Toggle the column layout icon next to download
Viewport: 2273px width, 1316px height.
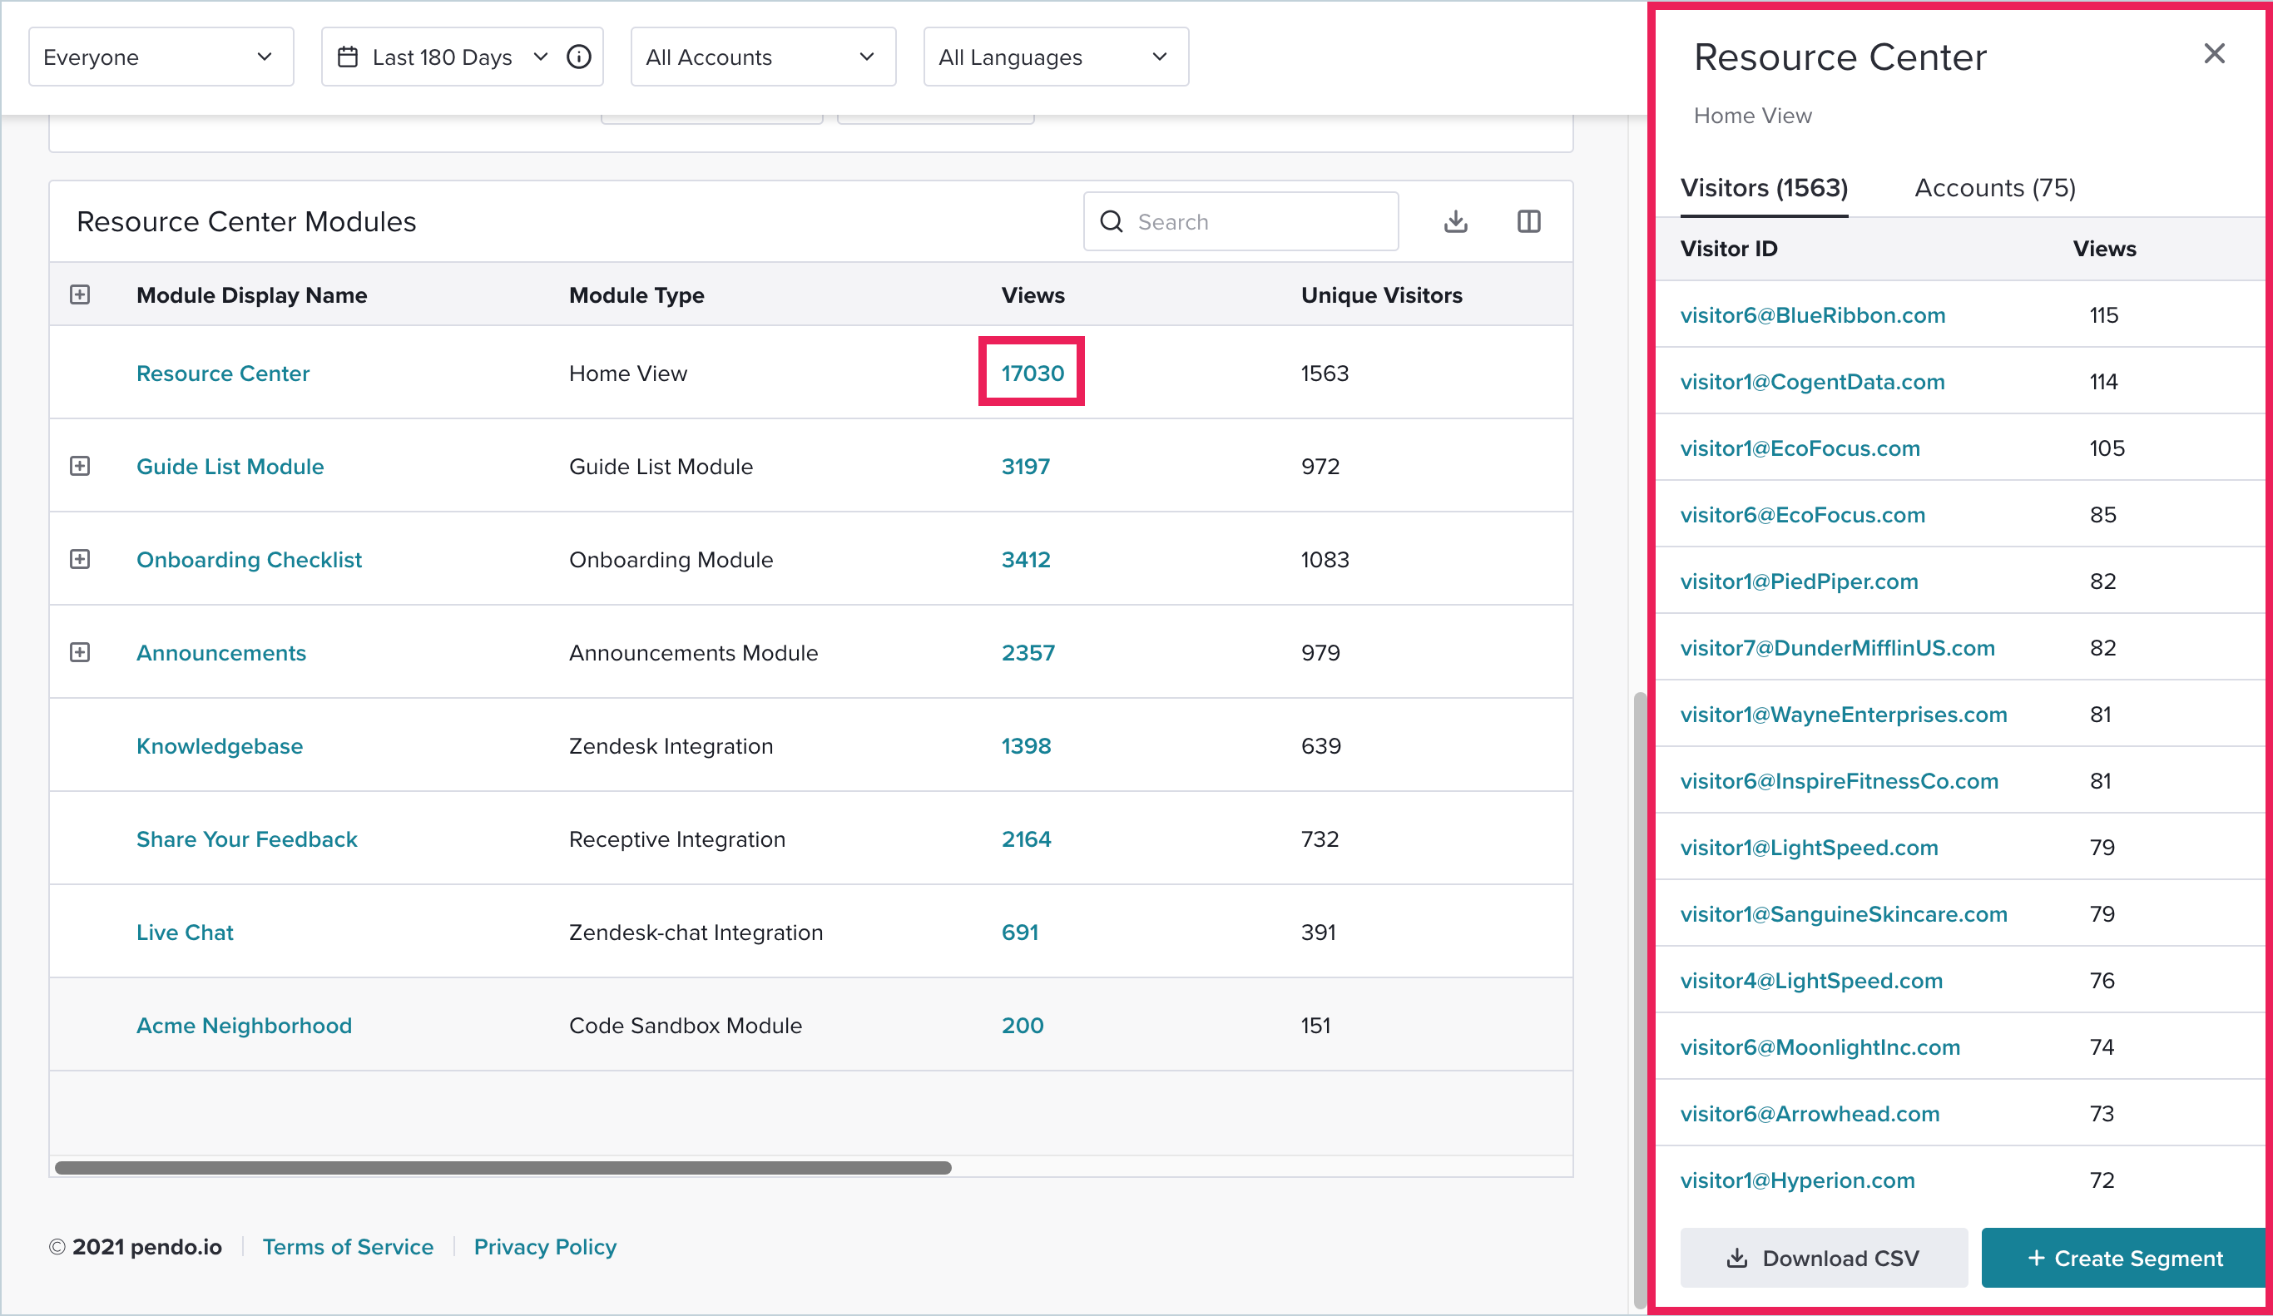click(x=1529, y=221)
